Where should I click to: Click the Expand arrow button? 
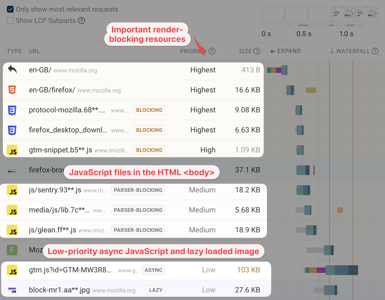[285, 51]
